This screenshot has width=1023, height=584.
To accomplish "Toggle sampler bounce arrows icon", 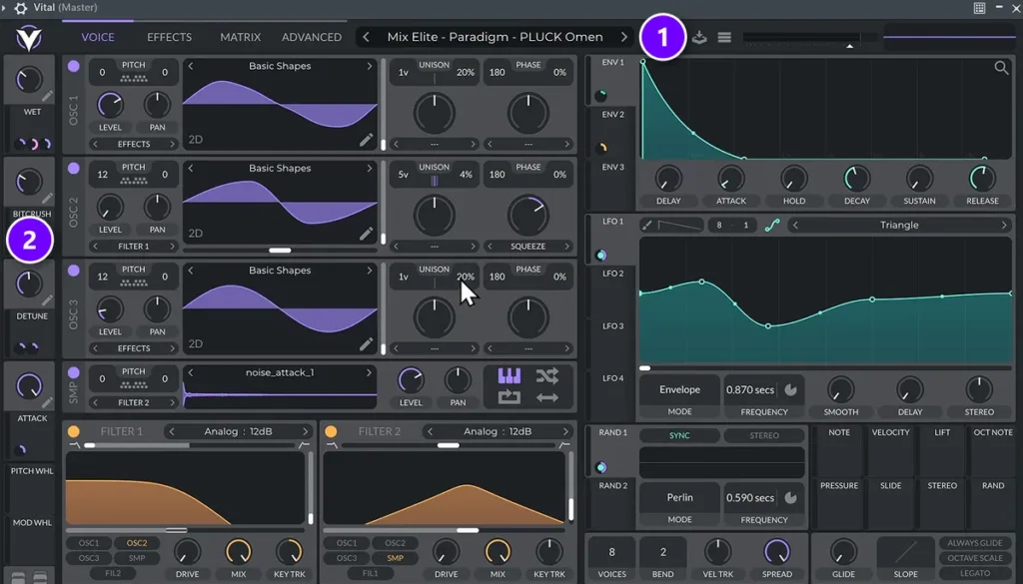I will [x=546, y=397].
